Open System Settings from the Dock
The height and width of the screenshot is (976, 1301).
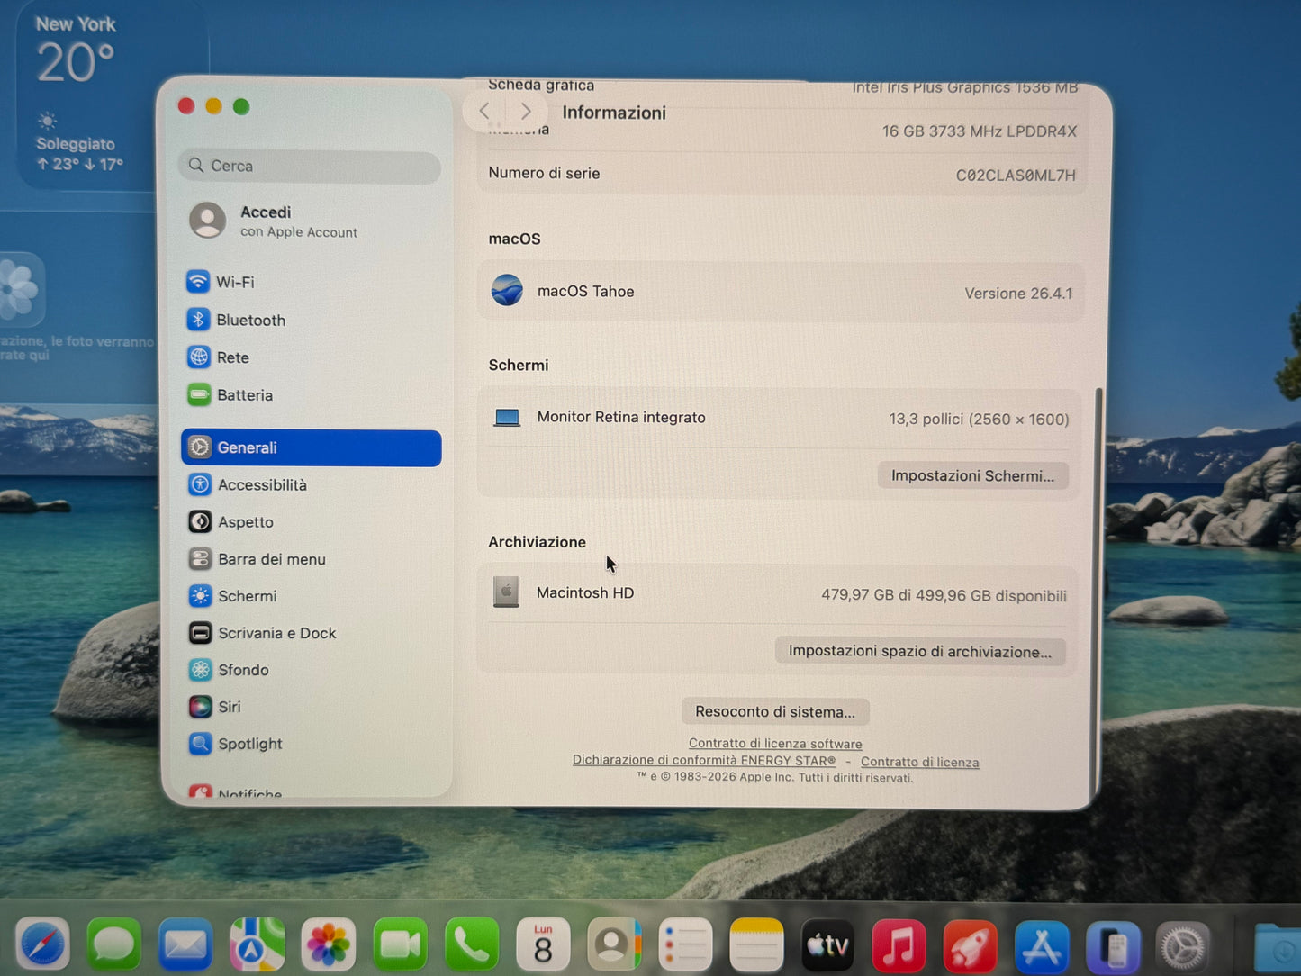[x=1183, y=948]
